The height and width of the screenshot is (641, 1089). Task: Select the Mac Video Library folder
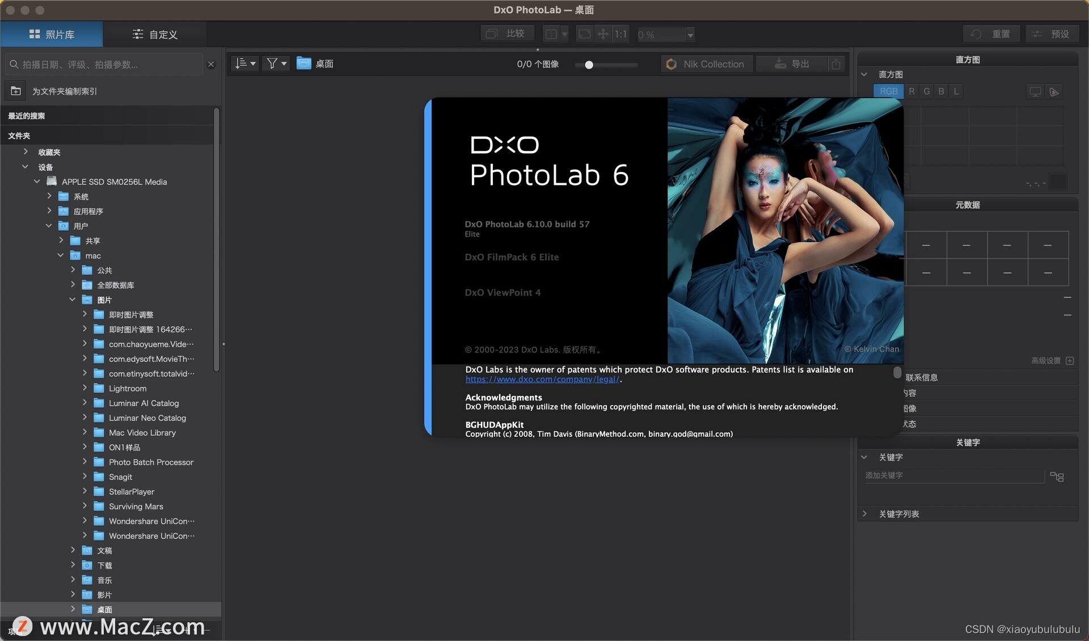pyautogui.click(x=142, y=432)
